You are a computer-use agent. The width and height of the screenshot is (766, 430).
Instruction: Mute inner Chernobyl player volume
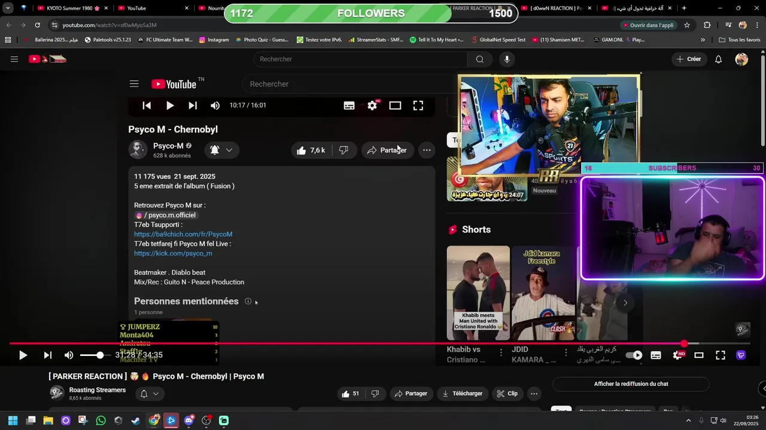215,105
